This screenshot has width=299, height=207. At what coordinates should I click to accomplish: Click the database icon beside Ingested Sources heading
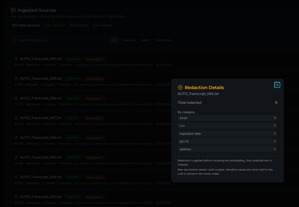[13, 10]
